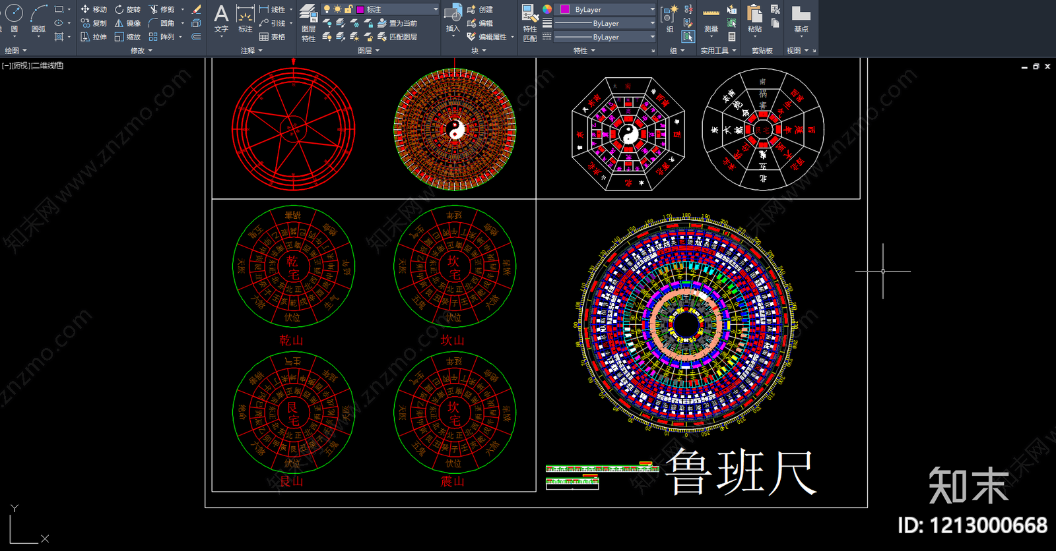Viewport: 1056px width, 551px height.
Task: Activate Match Properties (特性匹配)
Action: click(x=529, y=22)
